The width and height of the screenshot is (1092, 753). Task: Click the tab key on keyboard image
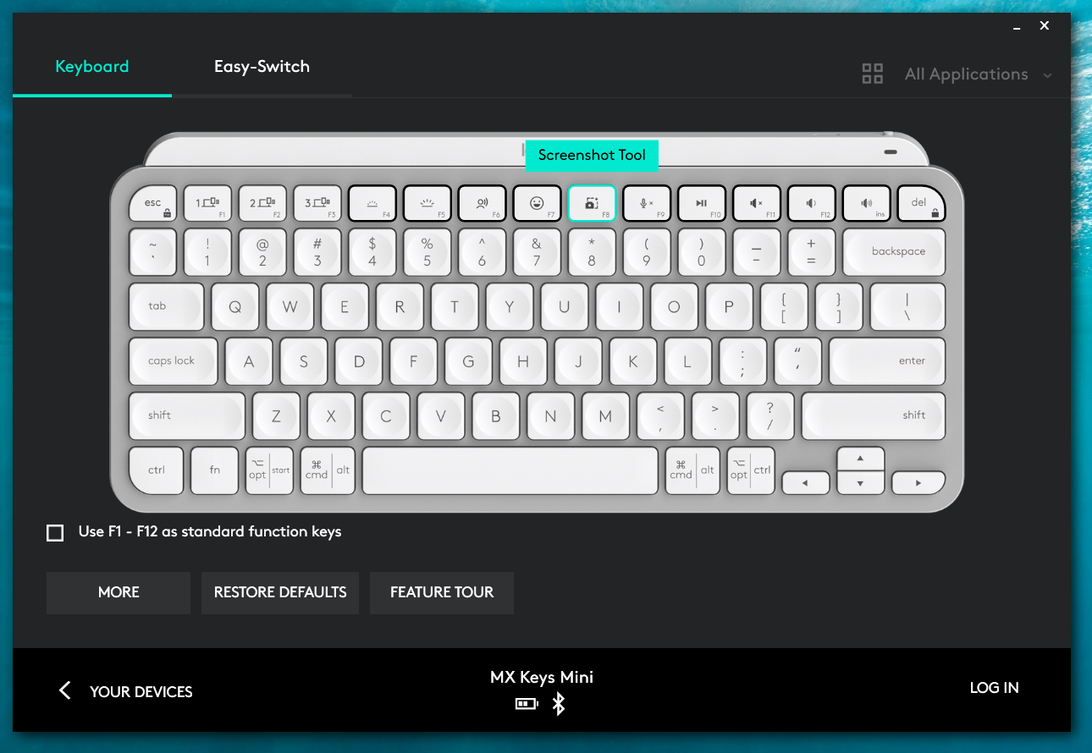coord(167,306)
